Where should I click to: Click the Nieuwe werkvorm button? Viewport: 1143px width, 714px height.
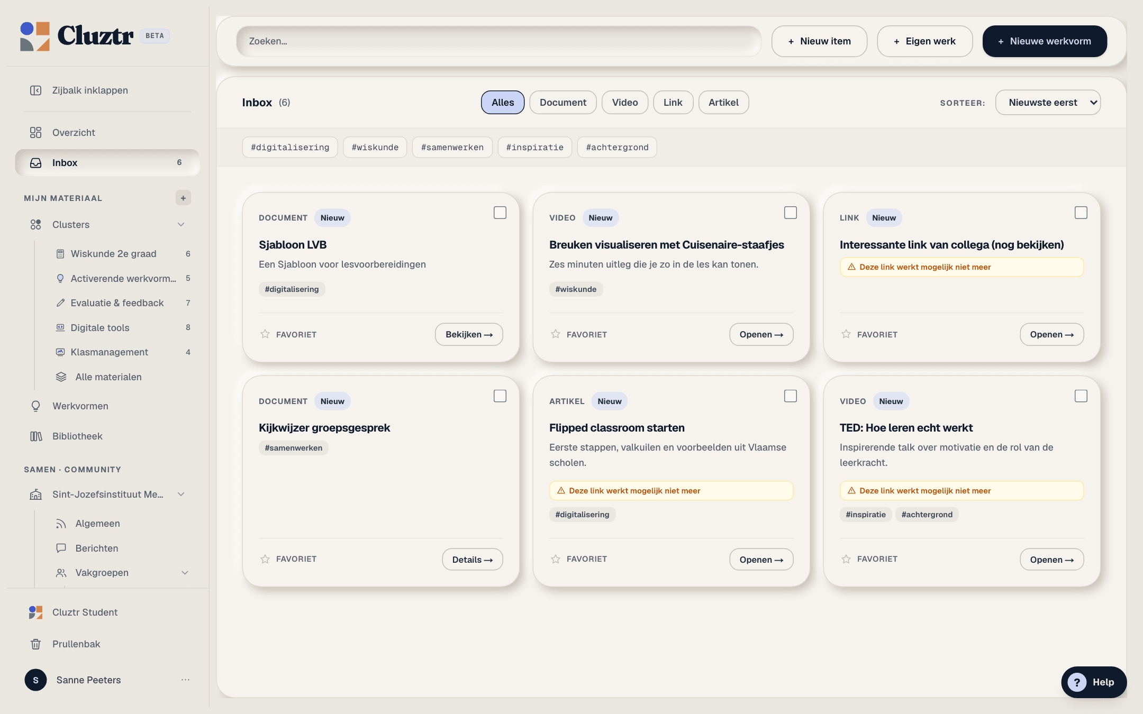(1045, 41)
